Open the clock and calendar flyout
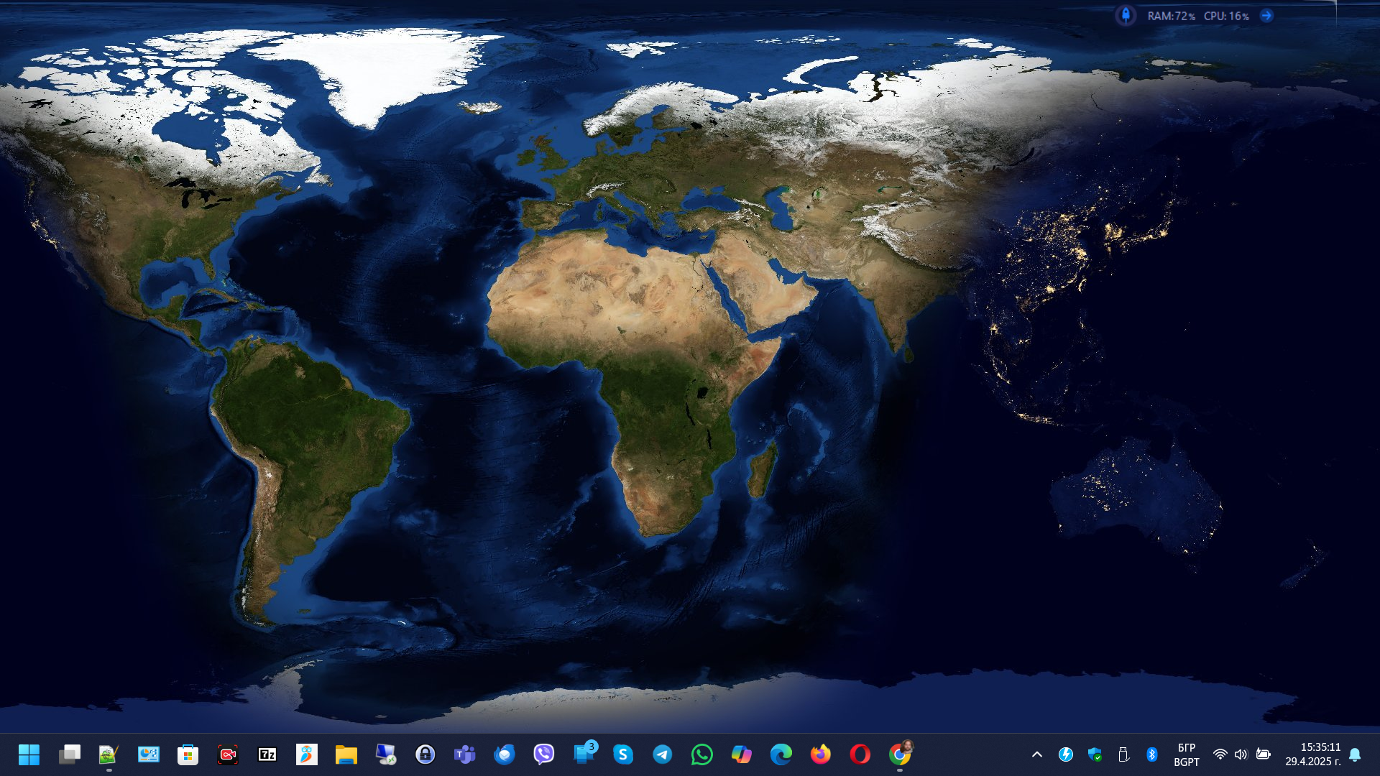Viewport: 1380px width, 776px height. (x=1313, y=754)
